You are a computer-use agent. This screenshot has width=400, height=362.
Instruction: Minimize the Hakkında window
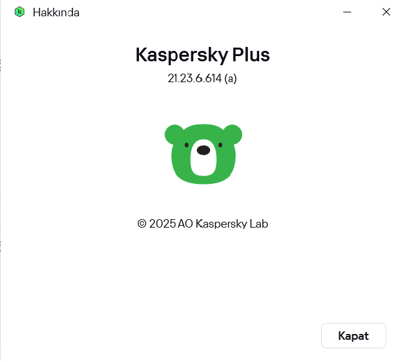[347, 12]
